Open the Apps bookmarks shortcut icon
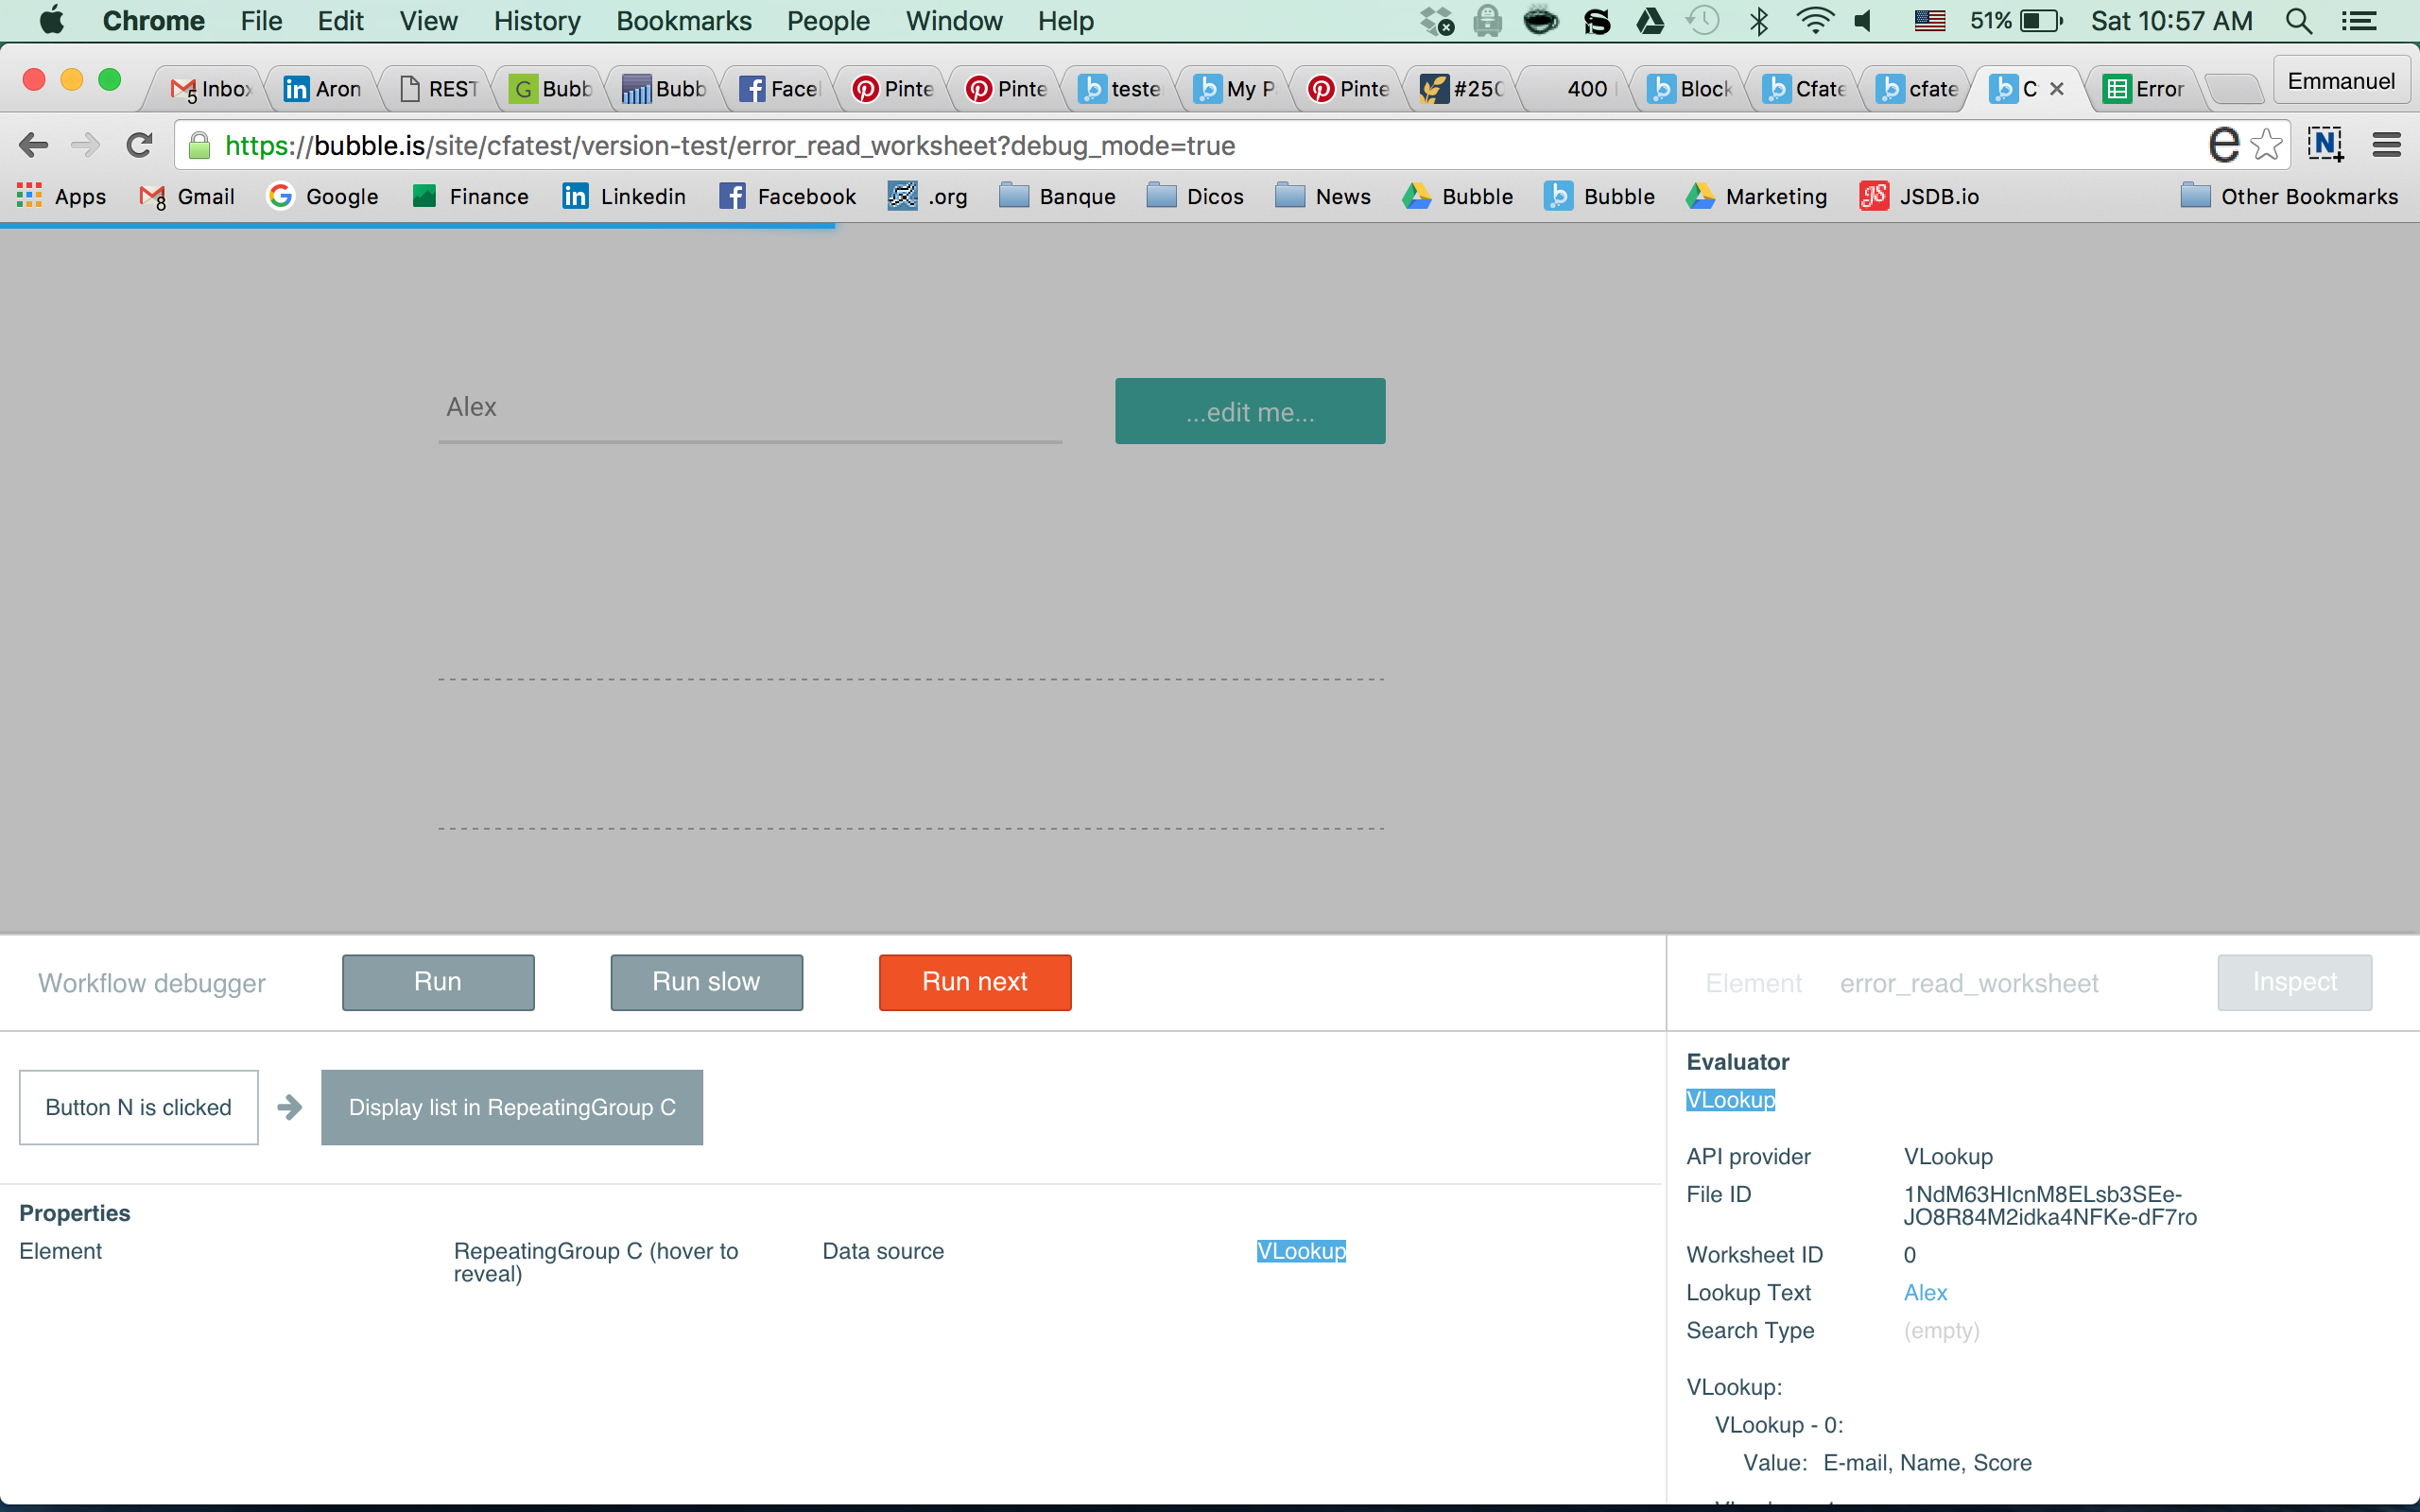Screen dimensions: 2420x1512 30,196
